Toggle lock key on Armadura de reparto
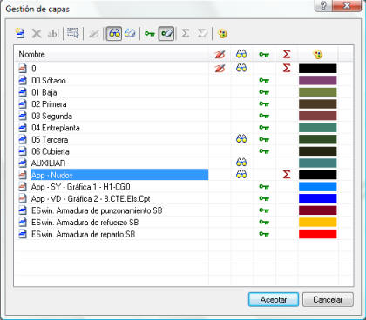This screenshot has width=366, height=320. coord(264,234)
